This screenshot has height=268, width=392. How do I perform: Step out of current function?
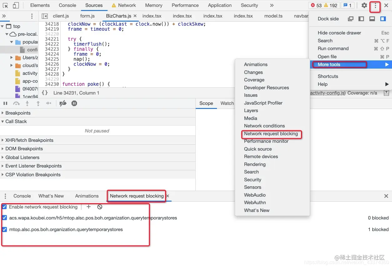(38, 103)
